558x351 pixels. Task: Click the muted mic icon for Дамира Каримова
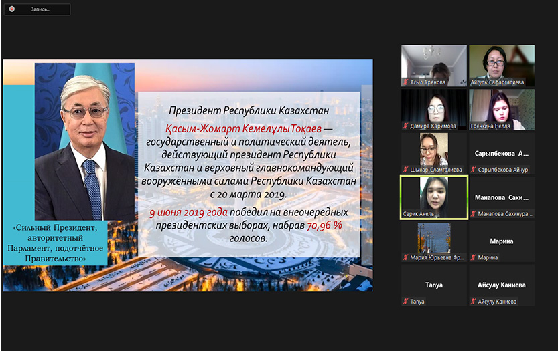(405, 126)
